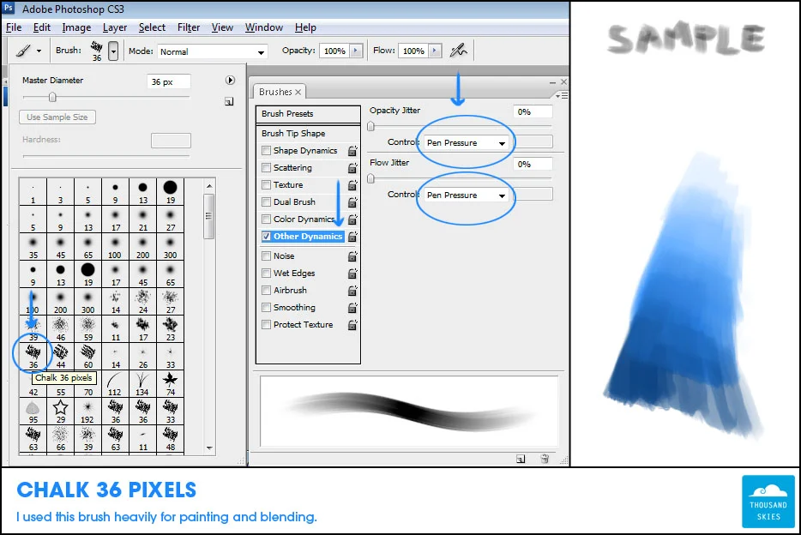Open the Brush preset picker dropdown arrow
The image size is (801, 535).
113,51
